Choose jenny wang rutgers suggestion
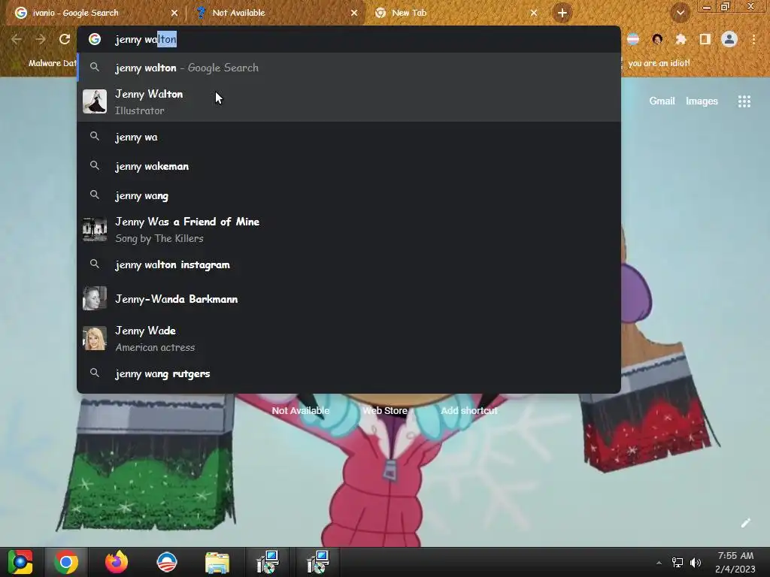Screen dimensions: 770x577 349,373
